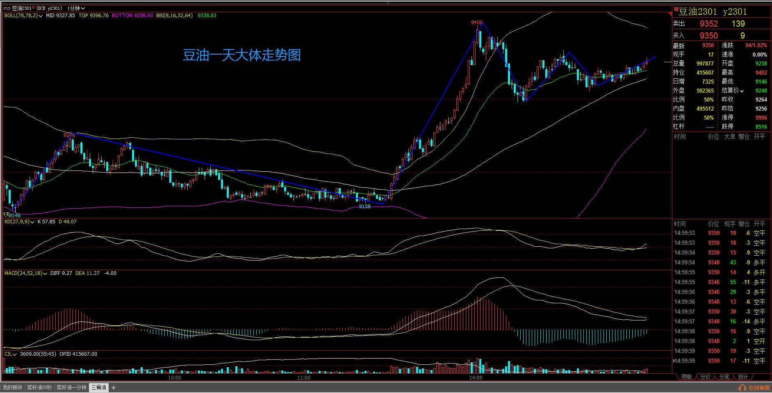Switch to the 菜籽油30秒 tab
This screenshot has width=772, height=393.
point(40,388)
